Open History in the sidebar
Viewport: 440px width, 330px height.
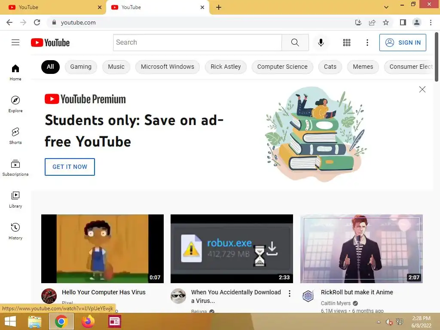pyautogui.click(x=15, y=232)
